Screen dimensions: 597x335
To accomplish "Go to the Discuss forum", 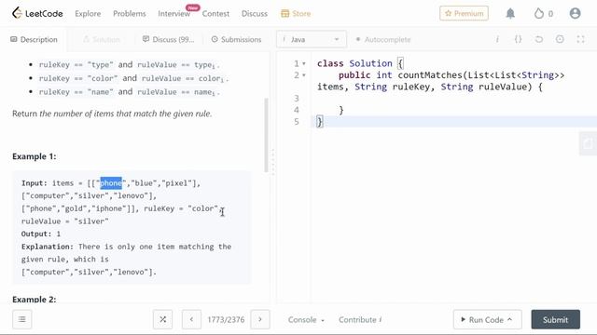I will tap(255, 14).
